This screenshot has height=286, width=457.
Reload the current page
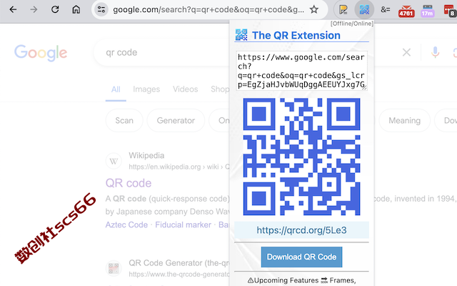55,9
